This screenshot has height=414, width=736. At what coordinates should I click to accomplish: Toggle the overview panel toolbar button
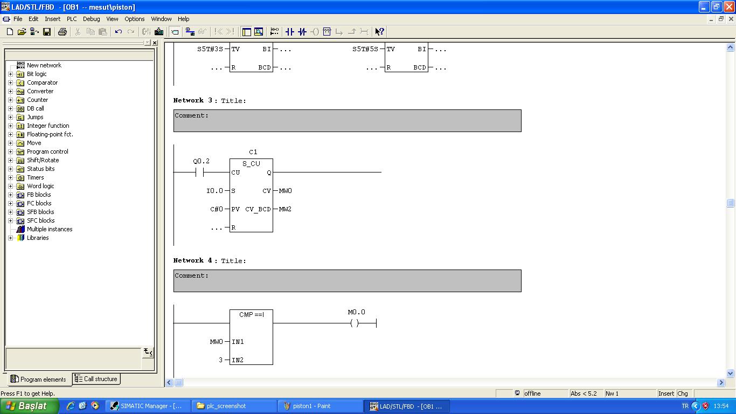(246, 32)
